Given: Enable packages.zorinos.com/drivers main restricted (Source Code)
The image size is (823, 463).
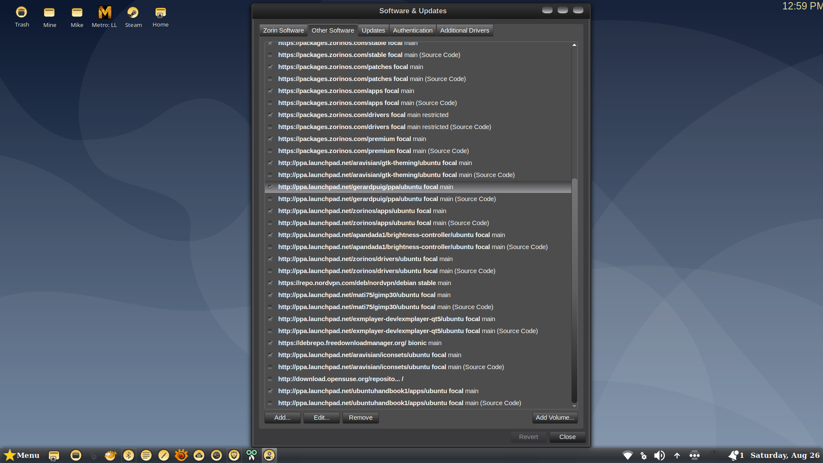Looking at the screenshot, I should point(270,127).
